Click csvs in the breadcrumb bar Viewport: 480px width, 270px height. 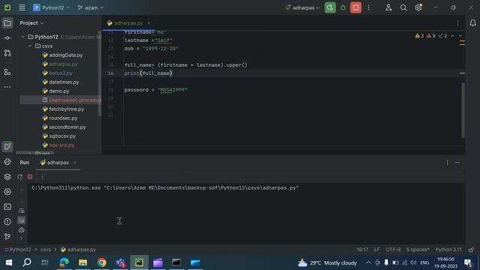pyautogui.click(x=46, y=250)
